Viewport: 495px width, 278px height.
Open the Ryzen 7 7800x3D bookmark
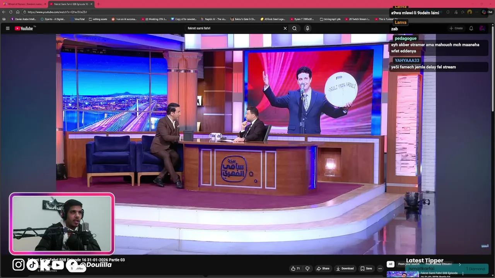302,19
